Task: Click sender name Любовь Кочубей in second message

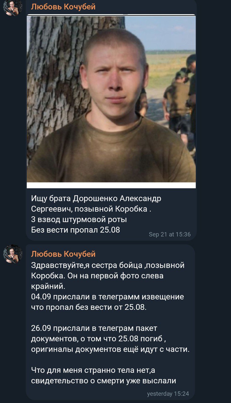Action: (63, 254)
